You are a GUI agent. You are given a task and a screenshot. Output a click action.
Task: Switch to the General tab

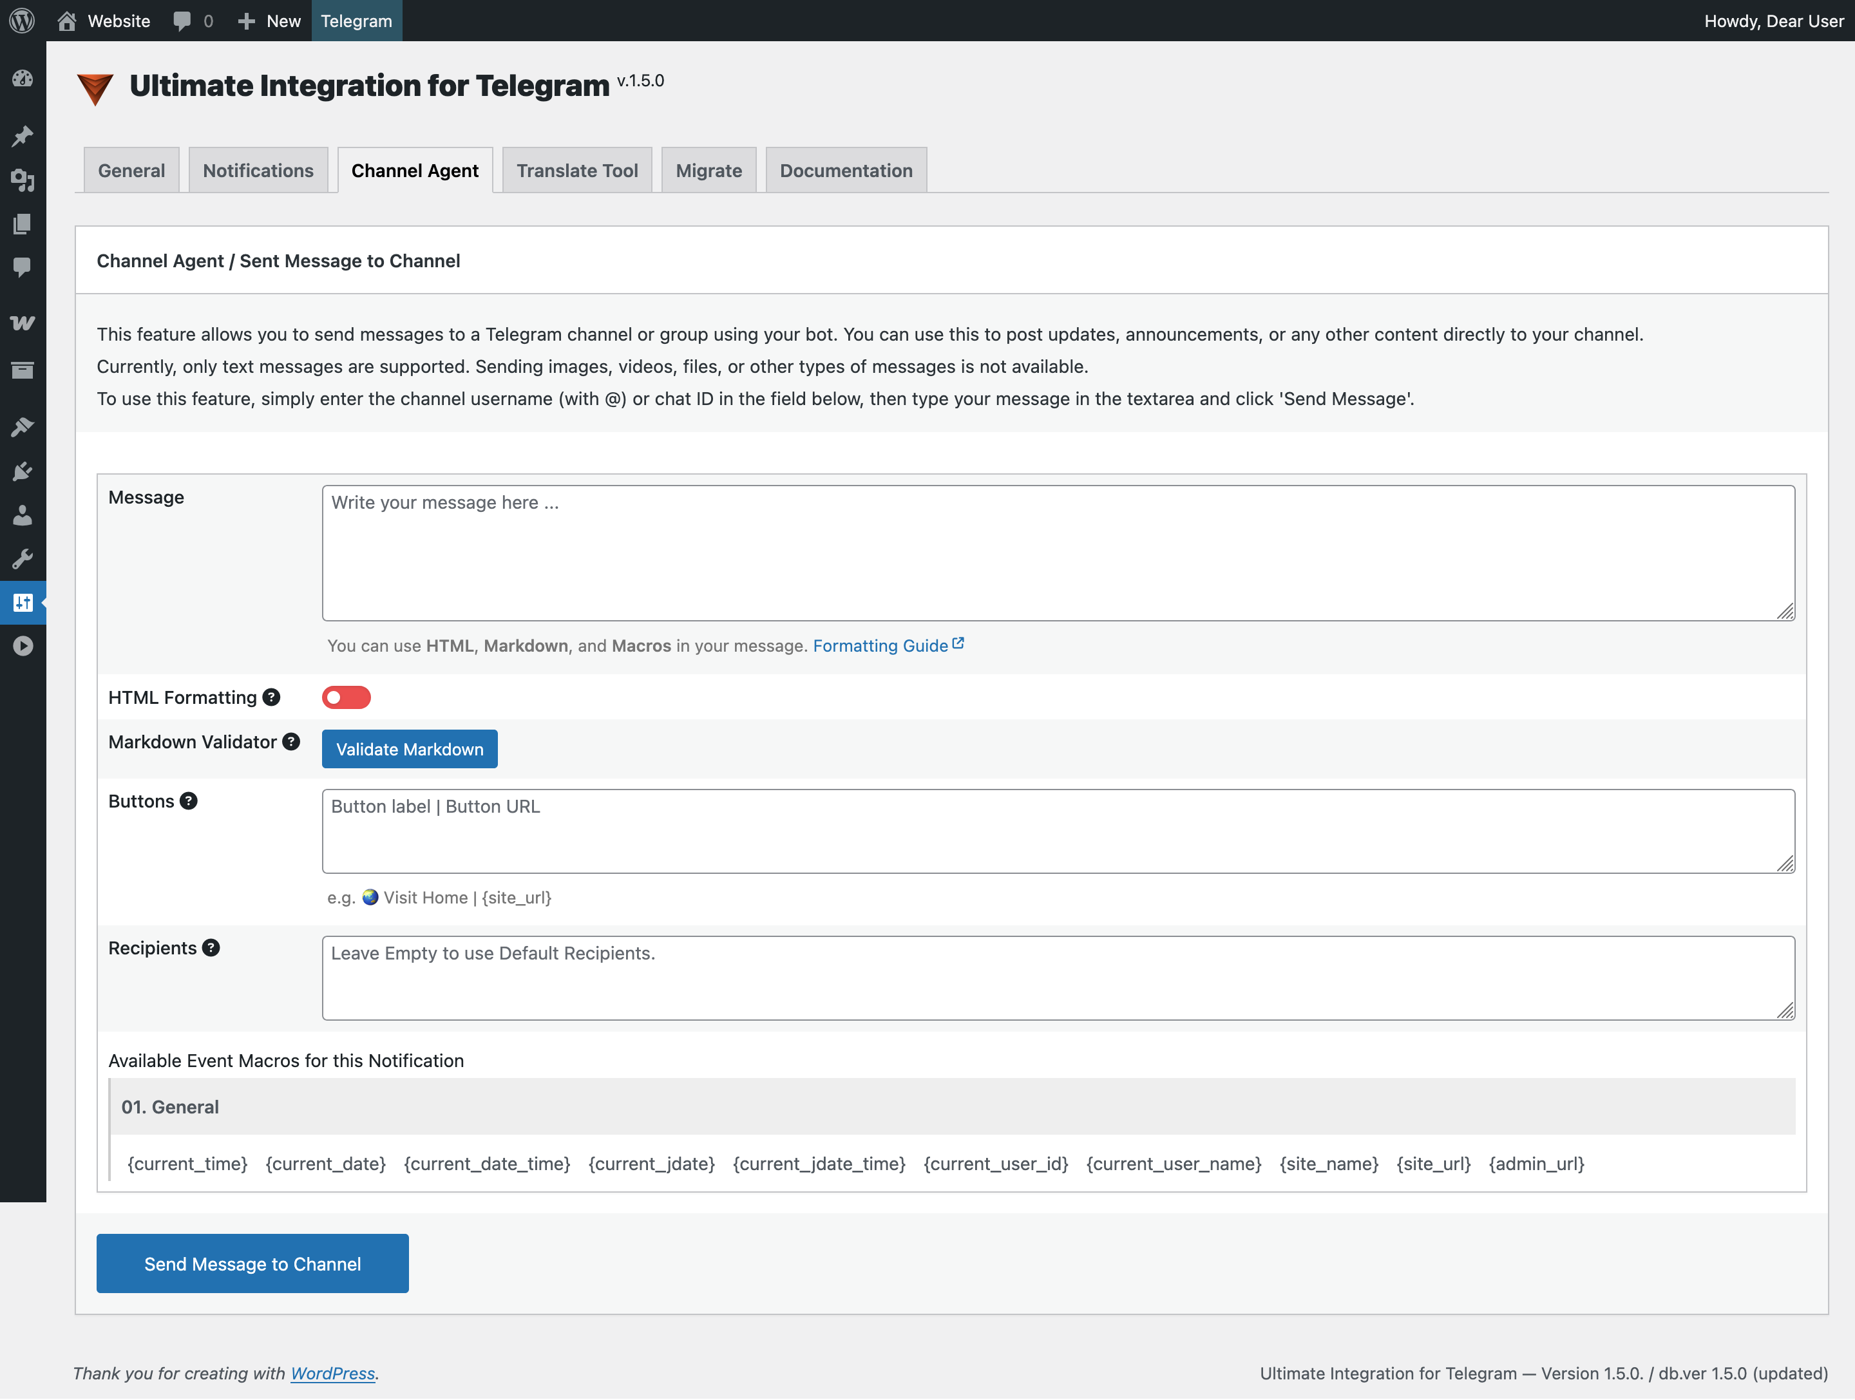[131, 170]
